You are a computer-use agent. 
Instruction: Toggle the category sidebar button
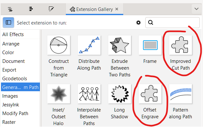(8, 23)
